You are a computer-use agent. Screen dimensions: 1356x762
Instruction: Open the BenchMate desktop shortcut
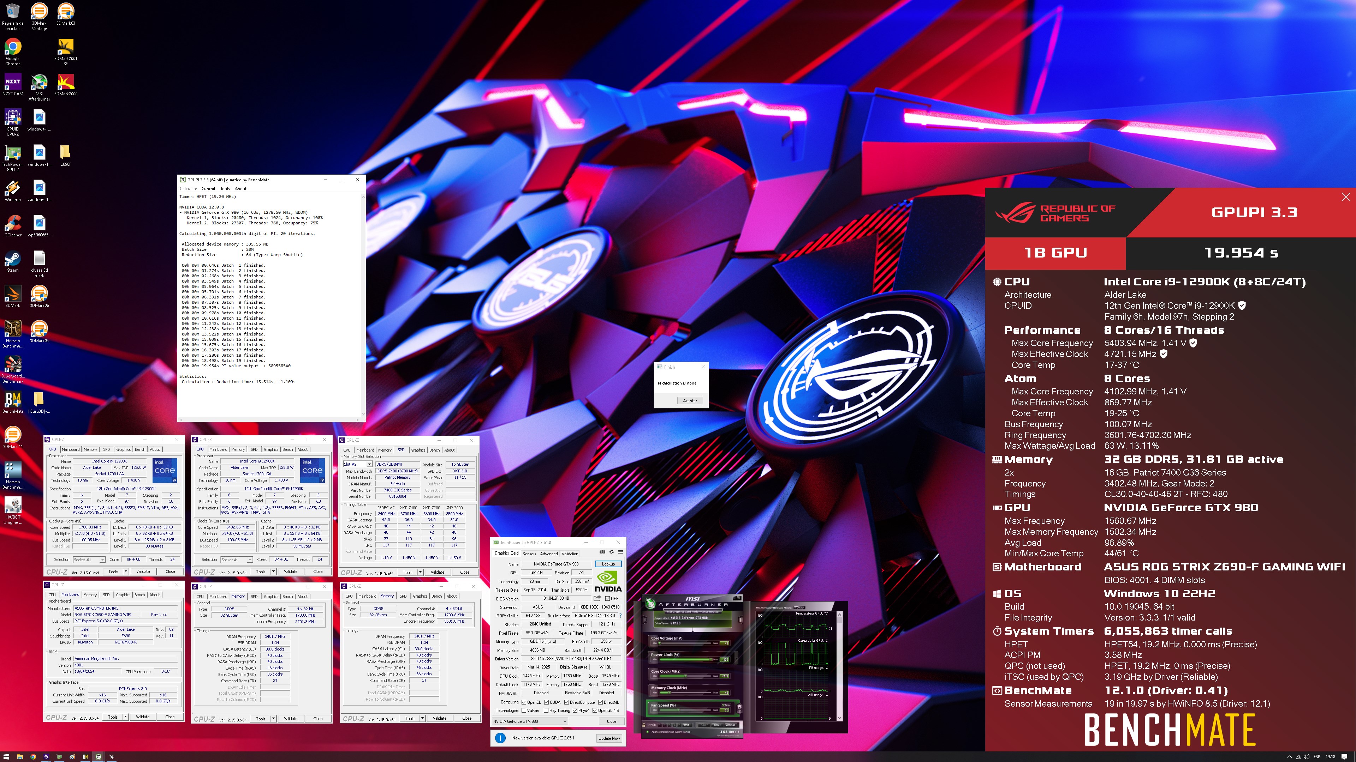click(13, 402)
